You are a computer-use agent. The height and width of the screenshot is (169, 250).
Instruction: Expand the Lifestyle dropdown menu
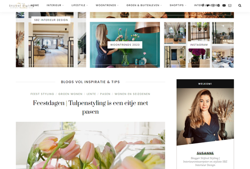(x=80, y=5)
